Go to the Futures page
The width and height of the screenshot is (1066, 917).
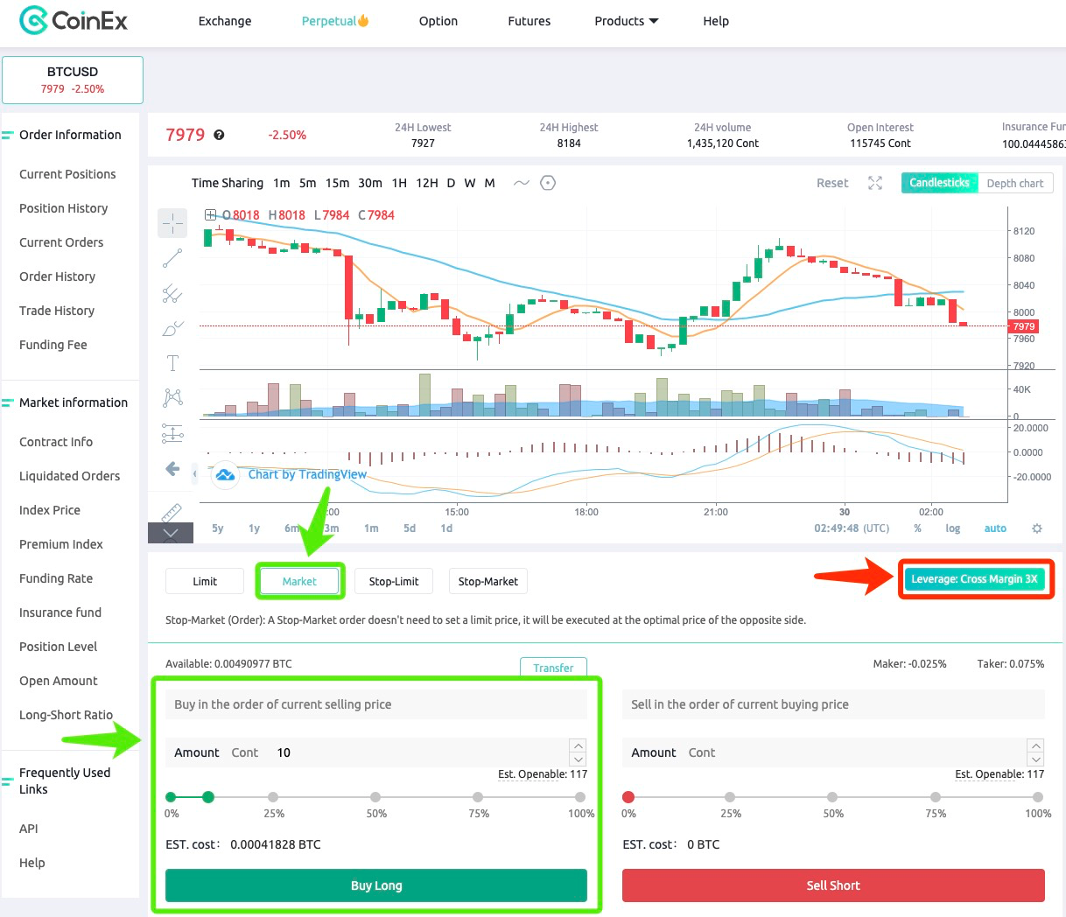coord(529,21)
